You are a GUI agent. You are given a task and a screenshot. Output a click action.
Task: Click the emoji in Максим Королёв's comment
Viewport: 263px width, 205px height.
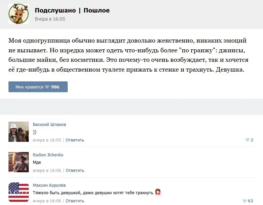(x=158, y=193)
